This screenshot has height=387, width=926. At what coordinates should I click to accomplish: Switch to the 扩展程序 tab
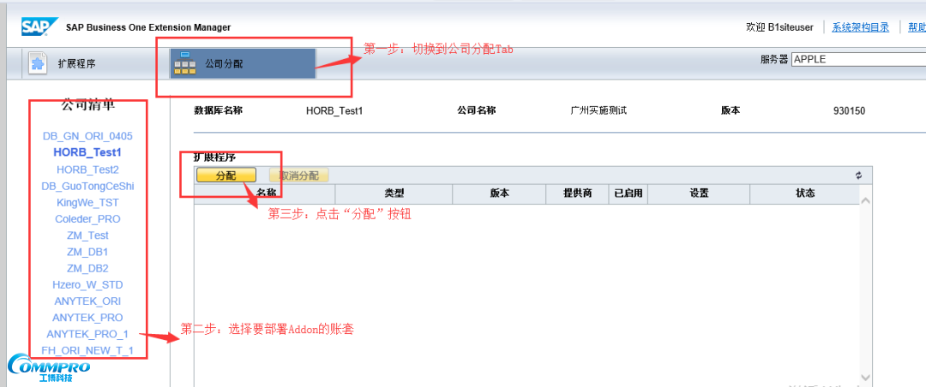[76, 63]
